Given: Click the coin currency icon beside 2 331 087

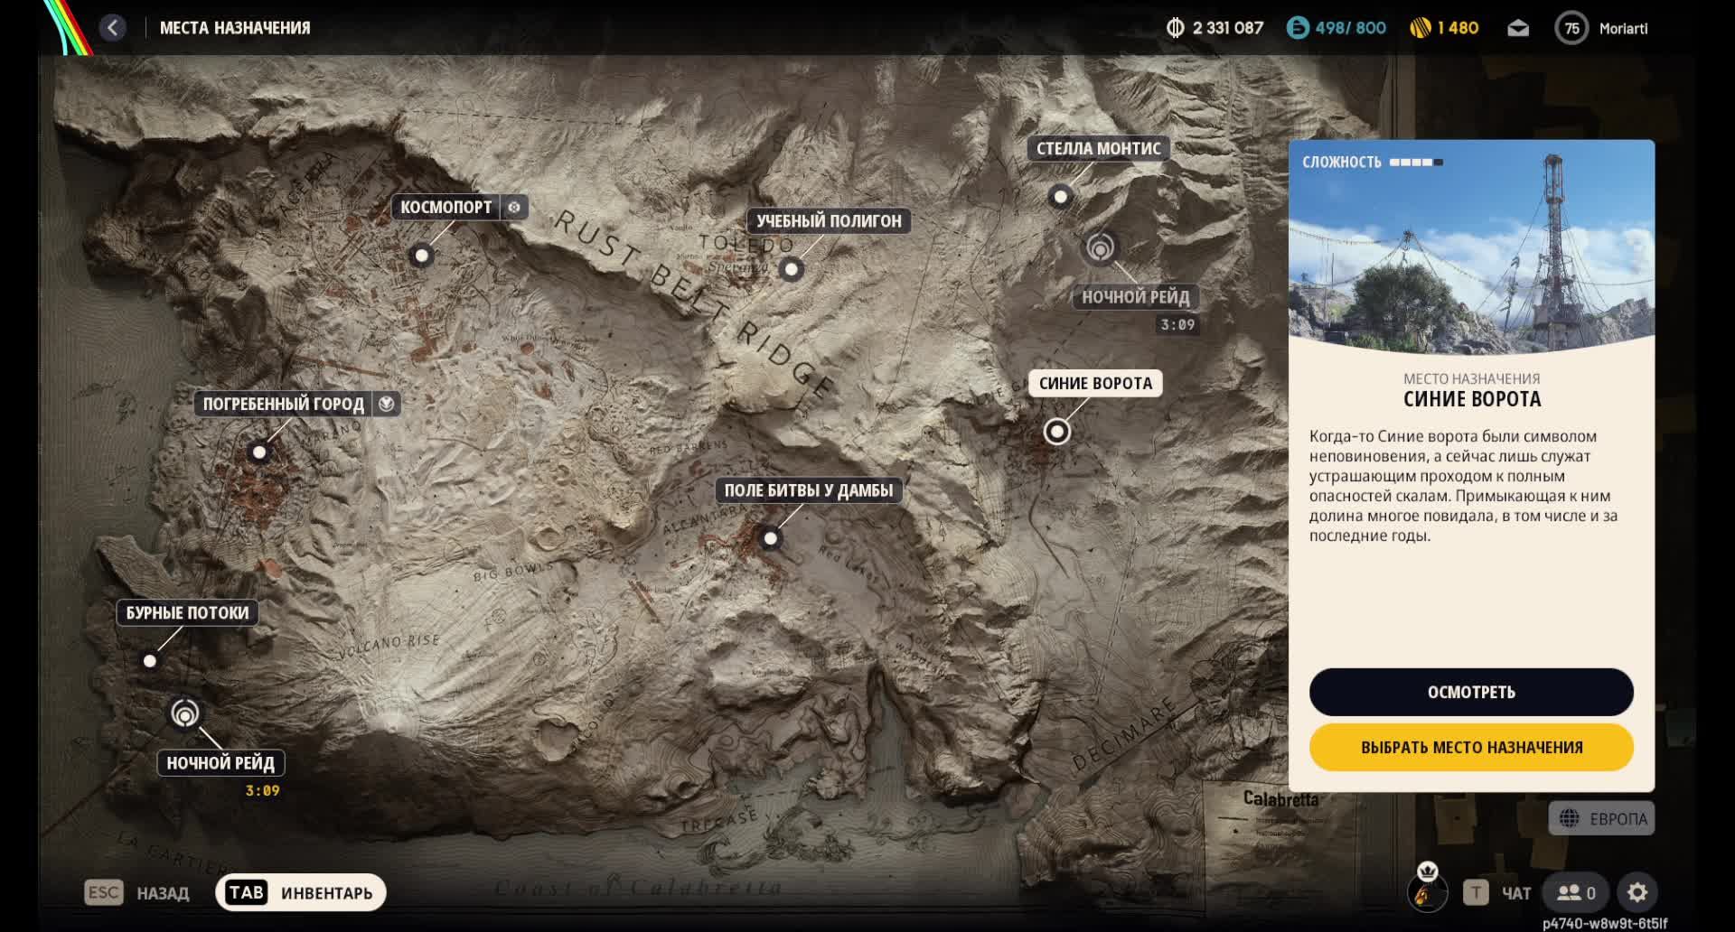Looking at the screenshot, I should (1175, 28).
